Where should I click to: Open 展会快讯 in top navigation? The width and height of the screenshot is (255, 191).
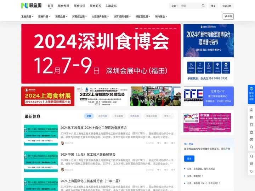tap(80, 6)
